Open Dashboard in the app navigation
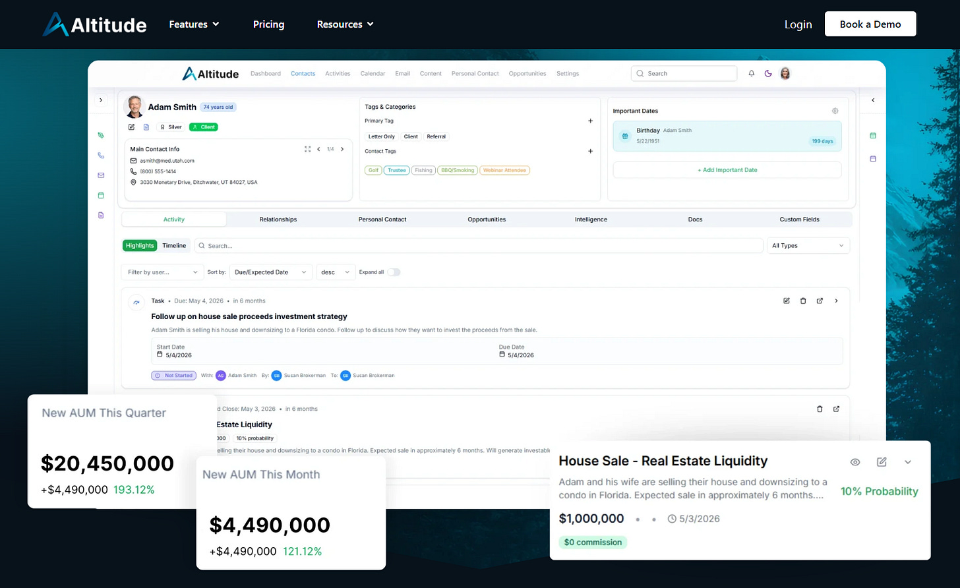Viewport: 960px width, 588px height. [x=266, y=74]
